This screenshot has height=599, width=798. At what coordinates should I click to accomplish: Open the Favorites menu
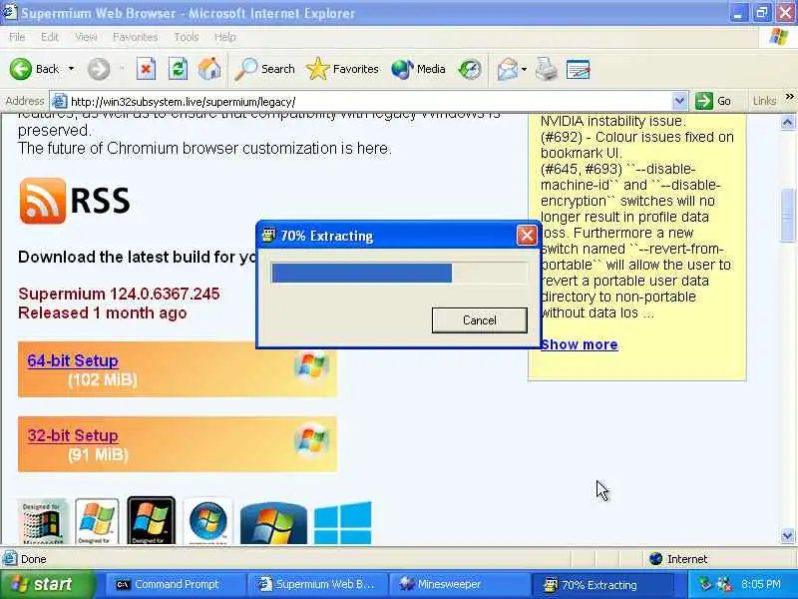pyautogui.click(x=136, y=37)
